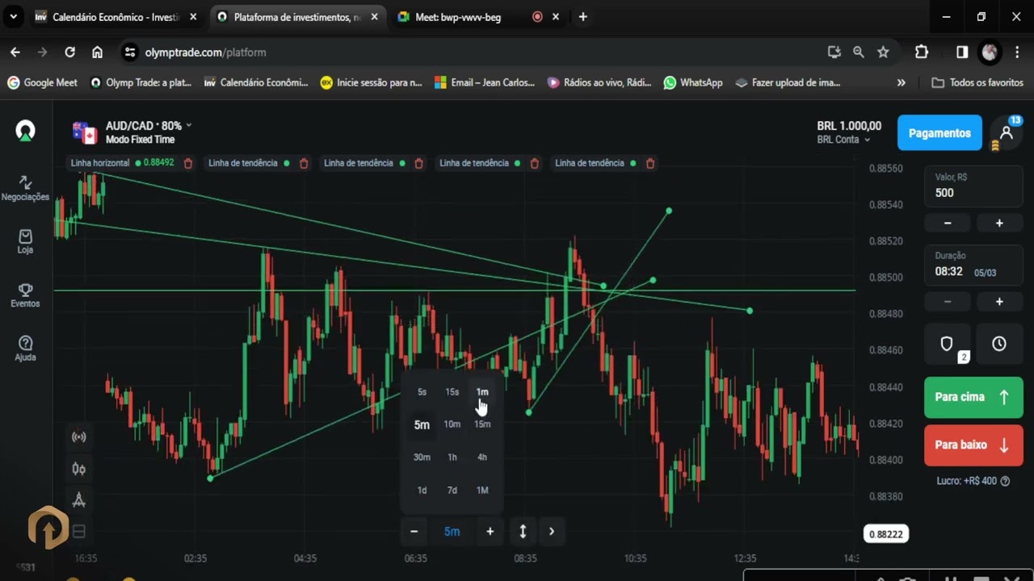Open the browser extensions puzzle icon
Viewport: 1034px width, 581px height.
point(922,52)
